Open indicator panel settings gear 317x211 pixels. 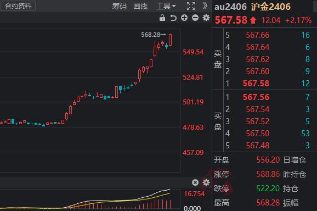coord(206,182)
